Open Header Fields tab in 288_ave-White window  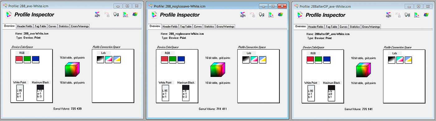pyautogui.click(x=25, y=26)
